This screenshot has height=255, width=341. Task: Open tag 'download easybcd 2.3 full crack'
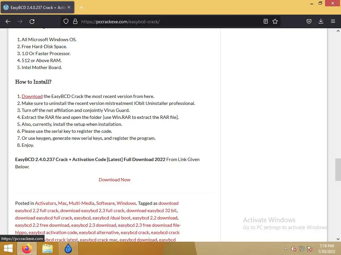(x=93, y=211)
